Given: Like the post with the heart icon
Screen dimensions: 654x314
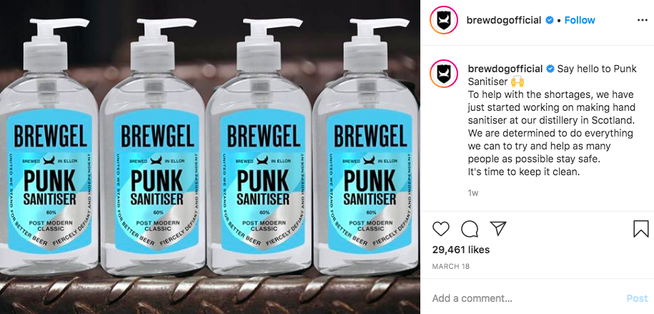Looking at the screenshot, I should (x=440, y=228).
